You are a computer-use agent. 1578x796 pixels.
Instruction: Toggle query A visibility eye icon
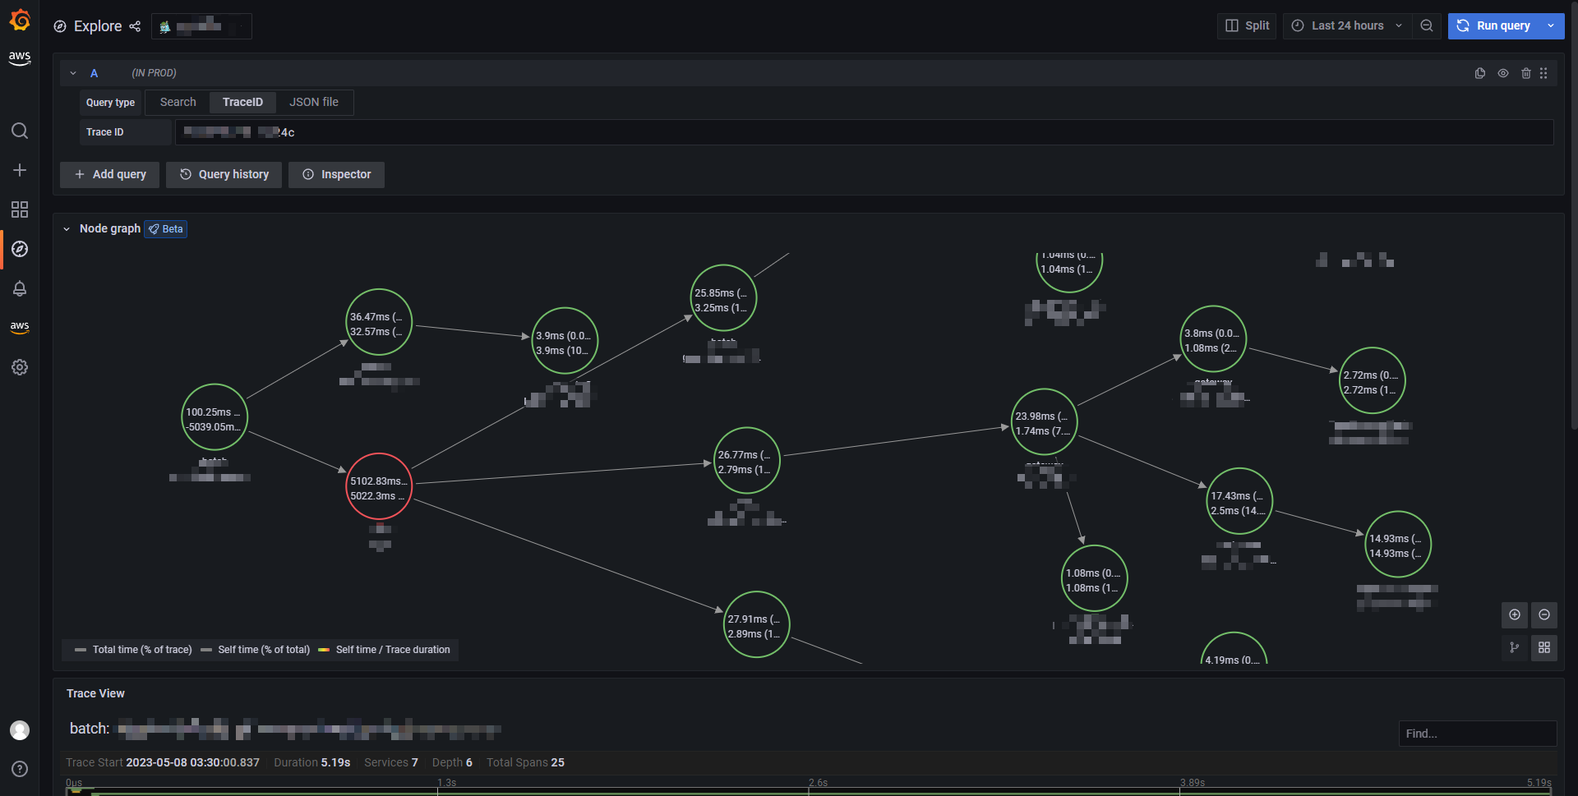coord(1503,73)
